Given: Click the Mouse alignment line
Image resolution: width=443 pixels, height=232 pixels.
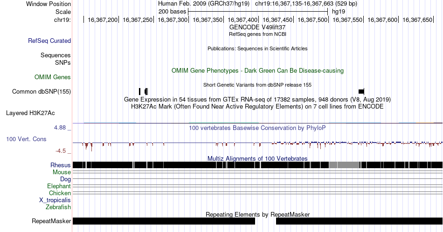Looking at the screenshot, I should coord(257,171).
